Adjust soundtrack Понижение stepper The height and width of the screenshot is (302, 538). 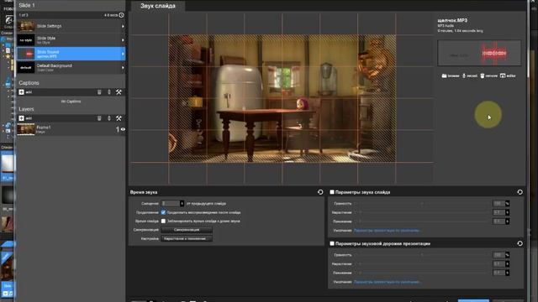pyautogui.click(x=507, y=273)
